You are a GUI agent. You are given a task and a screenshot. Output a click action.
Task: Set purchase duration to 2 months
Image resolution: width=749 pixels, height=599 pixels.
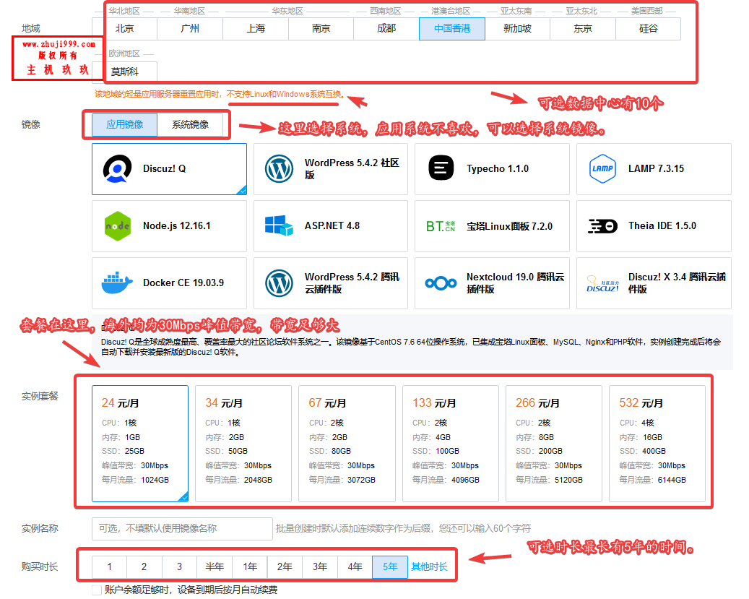[144, 567]
